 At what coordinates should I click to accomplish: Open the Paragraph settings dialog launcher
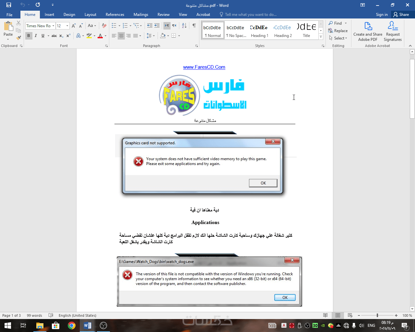(196, 46)
